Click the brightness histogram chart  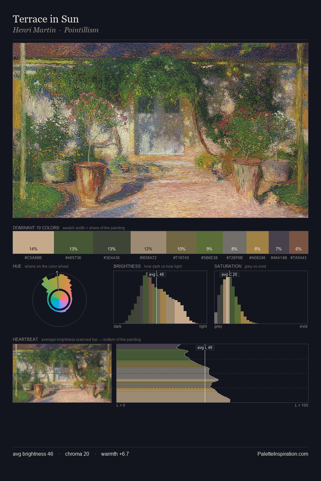point(160,297)
